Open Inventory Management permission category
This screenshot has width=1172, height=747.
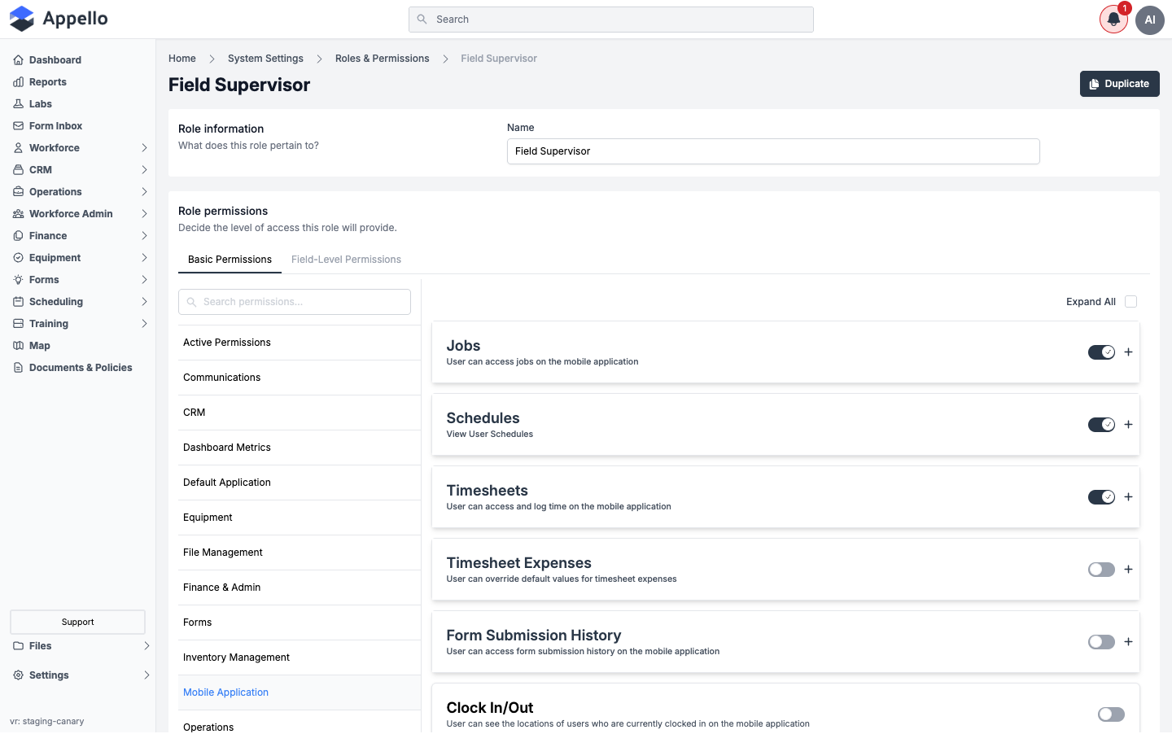pos(300,657)
